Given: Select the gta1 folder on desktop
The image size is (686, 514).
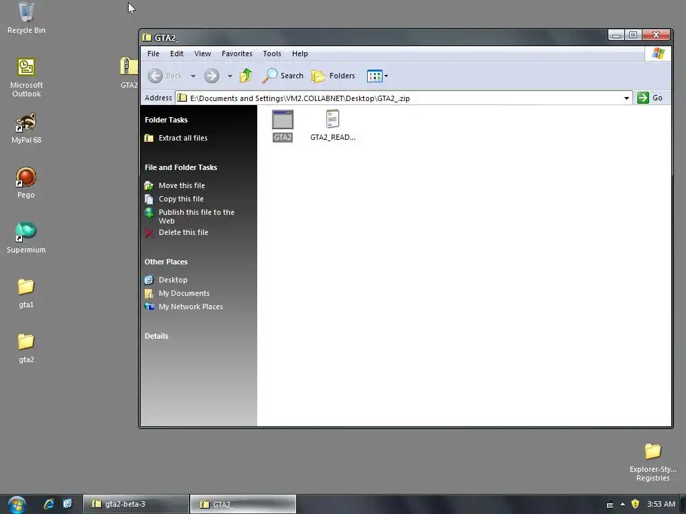Looking at the screenshot, I should click(26, 293).
